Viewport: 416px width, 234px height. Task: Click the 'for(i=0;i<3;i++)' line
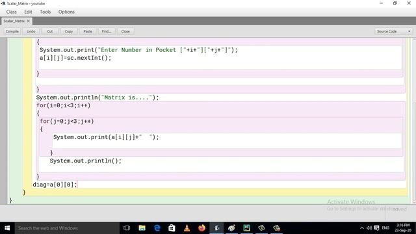(x=64, y=105)
